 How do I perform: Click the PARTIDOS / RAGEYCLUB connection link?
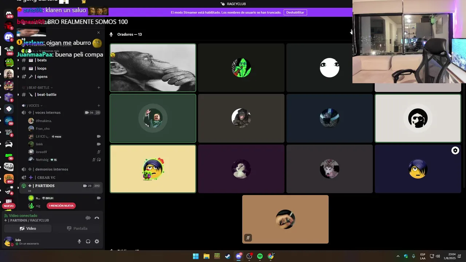click(x=27, y=221)
